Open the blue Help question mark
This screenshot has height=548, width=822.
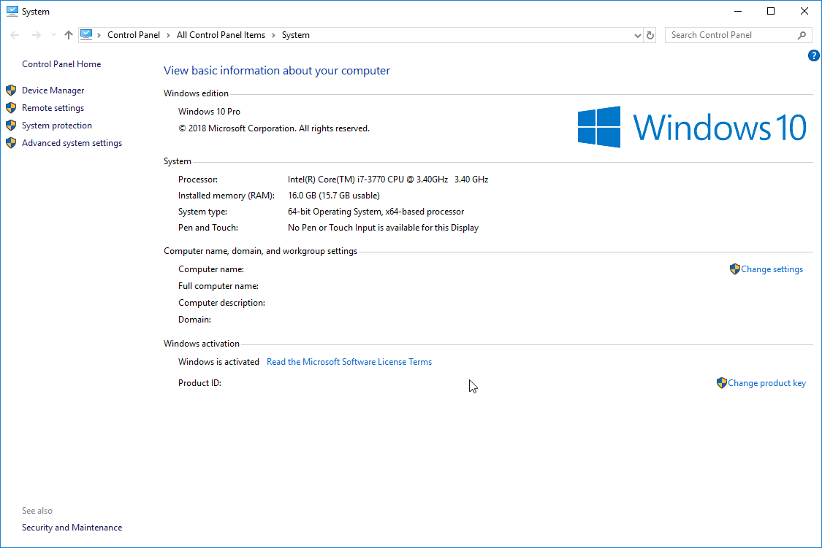pos(814,55)
